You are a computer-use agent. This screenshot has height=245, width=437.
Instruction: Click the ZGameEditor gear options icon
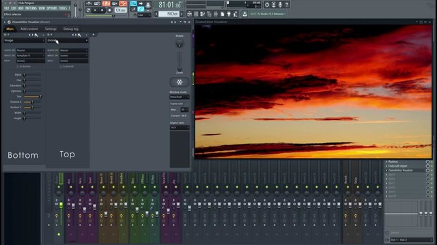9,22
